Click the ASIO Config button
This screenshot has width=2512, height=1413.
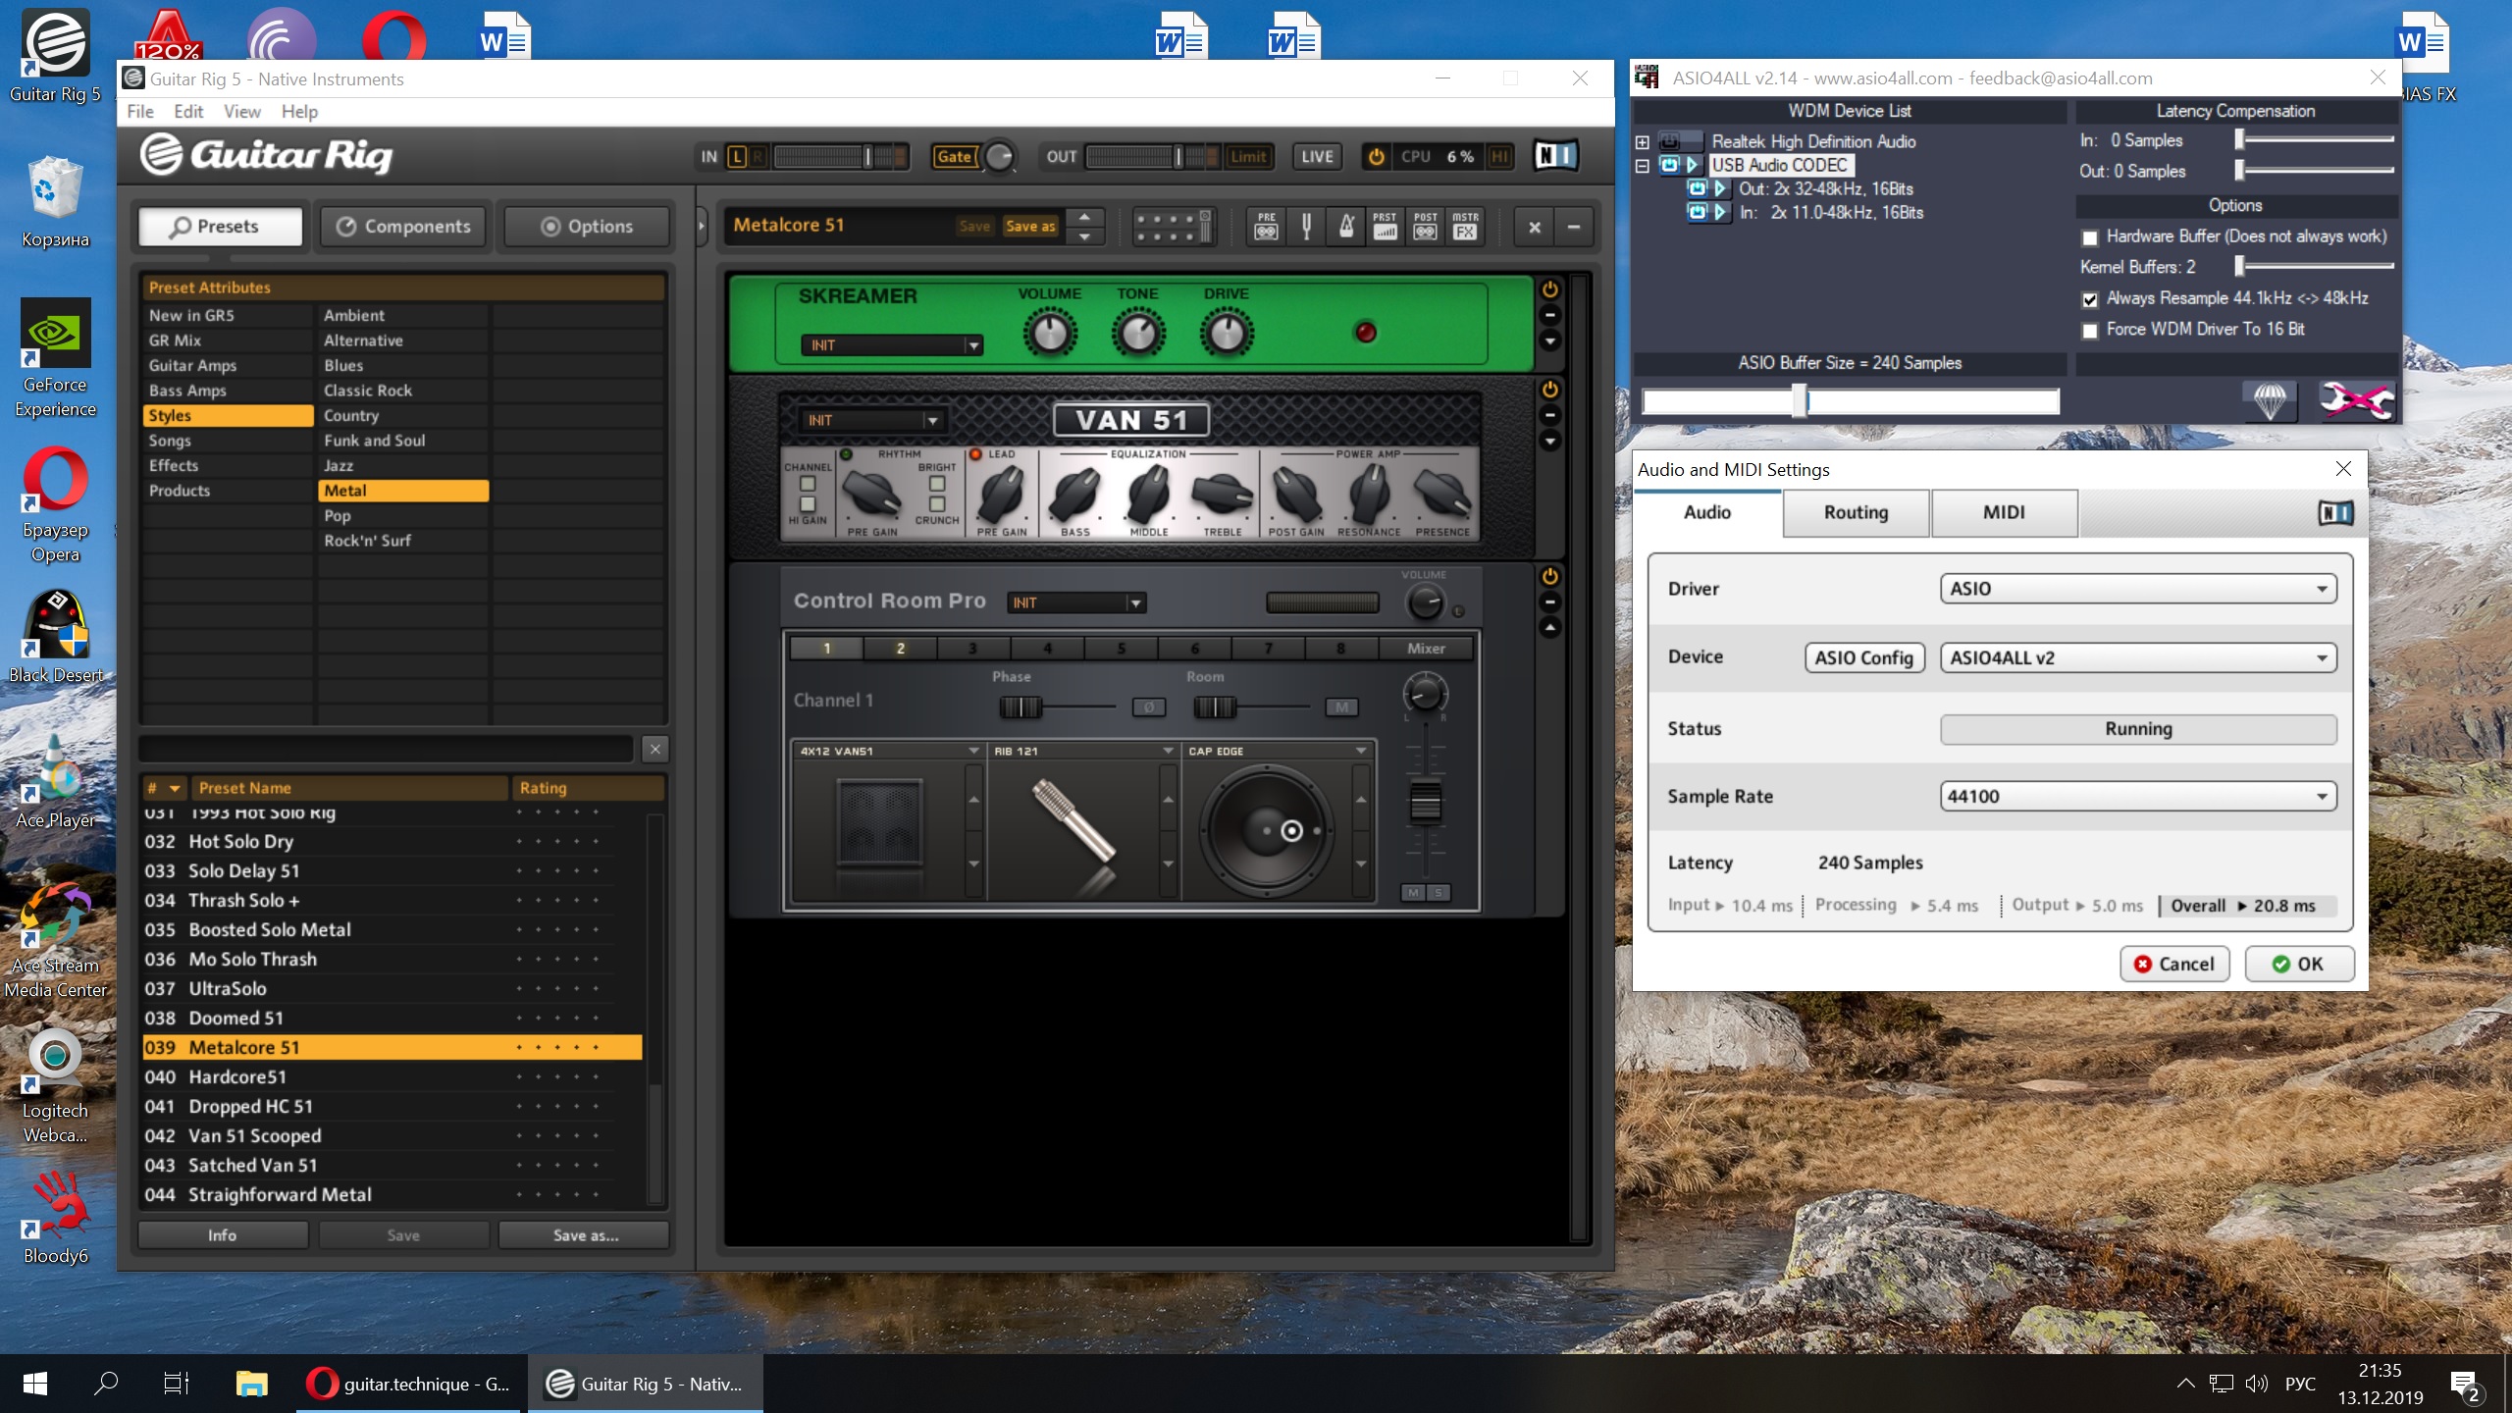(x=1862, y=657)
